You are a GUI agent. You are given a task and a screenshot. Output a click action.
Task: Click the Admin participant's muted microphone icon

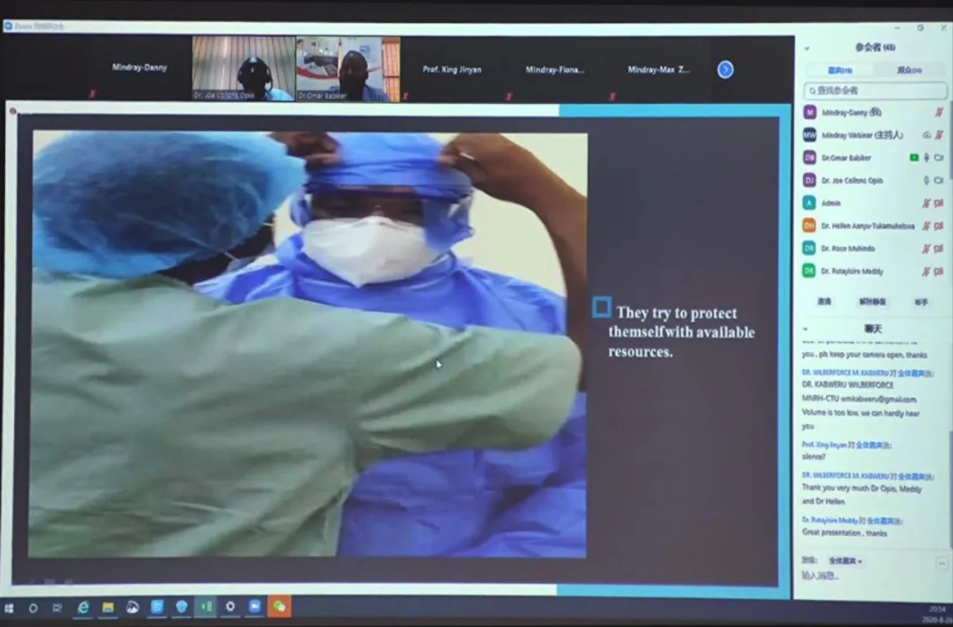(926, 204)
